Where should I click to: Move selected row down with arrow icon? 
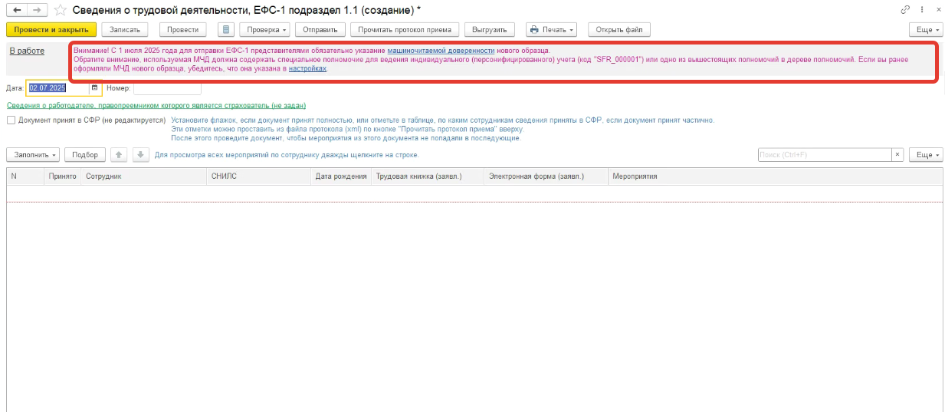pyautogui.click(x=140, y=155)
